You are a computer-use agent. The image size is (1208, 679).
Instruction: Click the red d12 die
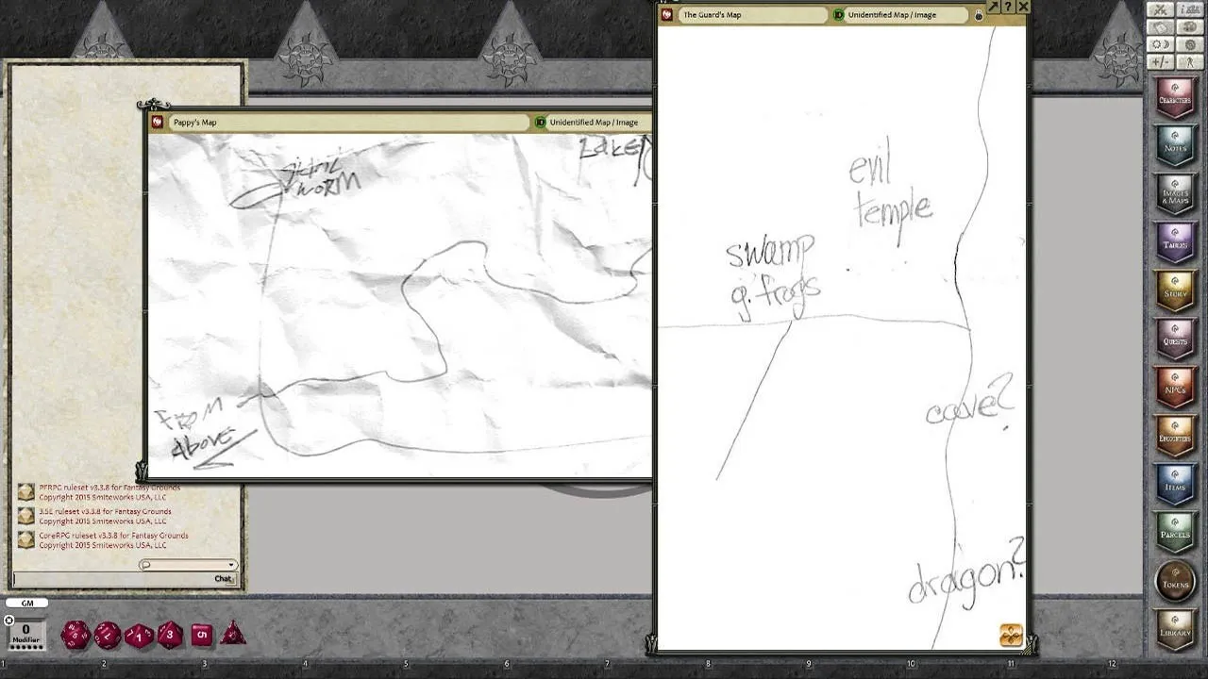[107, 635]
